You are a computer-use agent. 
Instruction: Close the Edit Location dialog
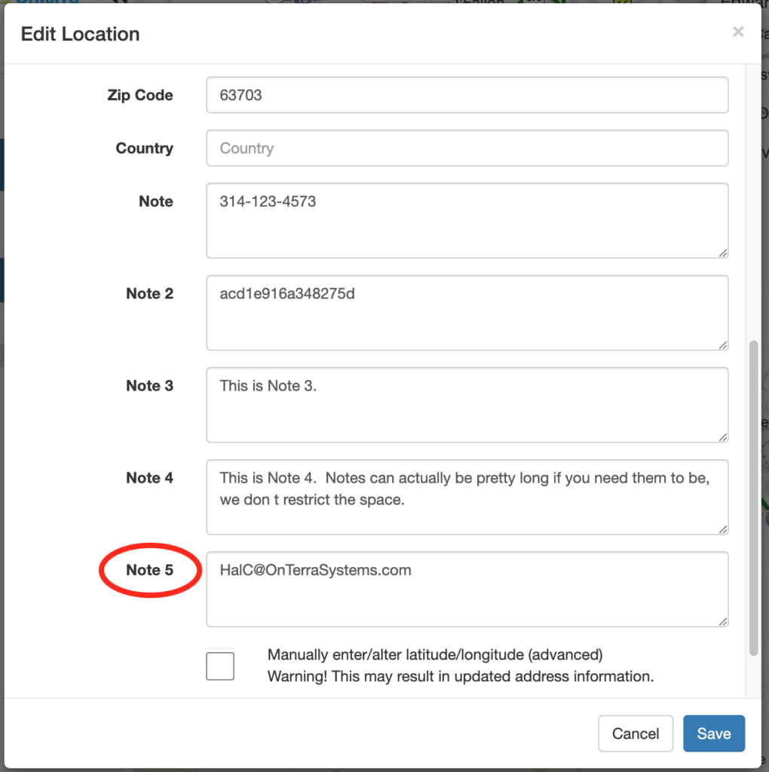(737, 32)
